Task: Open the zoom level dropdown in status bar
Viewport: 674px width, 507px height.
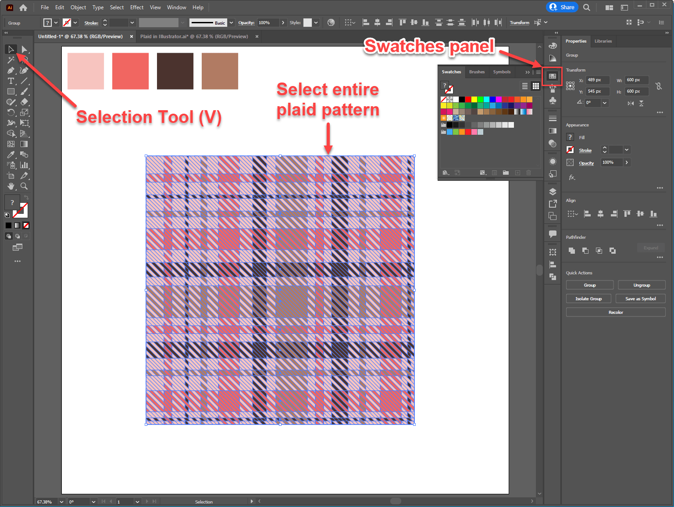Action: [61, 502]
